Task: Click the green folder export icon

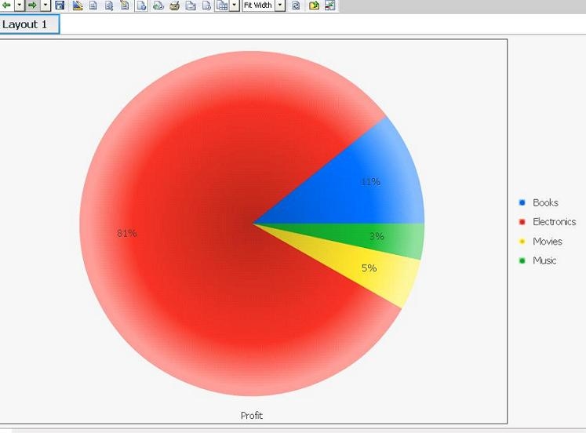Action: click(314, 5)
